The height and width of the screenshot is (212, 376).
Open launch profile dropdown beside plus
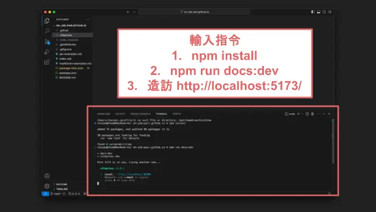click(x=302, y=114)
